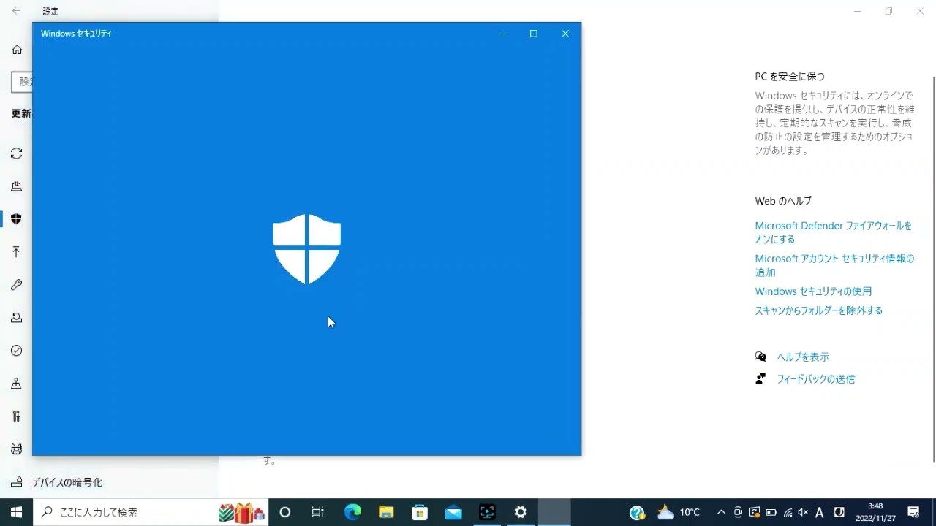Open the Windows Start menu
The image size is (936, 526).
(x=16, y=512)
